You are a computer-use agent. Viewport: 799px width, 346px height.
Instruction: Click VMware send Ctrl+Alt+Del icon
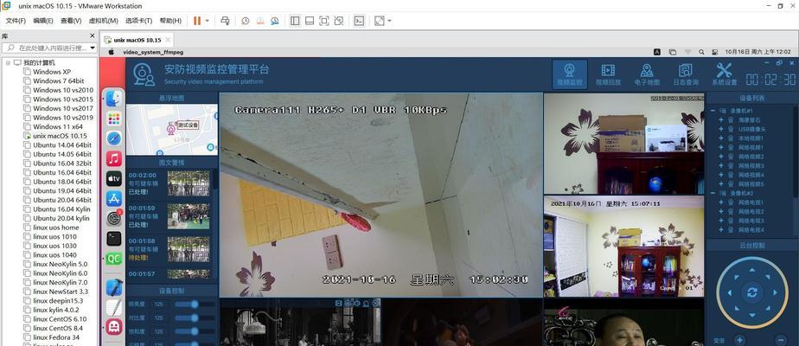225,21
